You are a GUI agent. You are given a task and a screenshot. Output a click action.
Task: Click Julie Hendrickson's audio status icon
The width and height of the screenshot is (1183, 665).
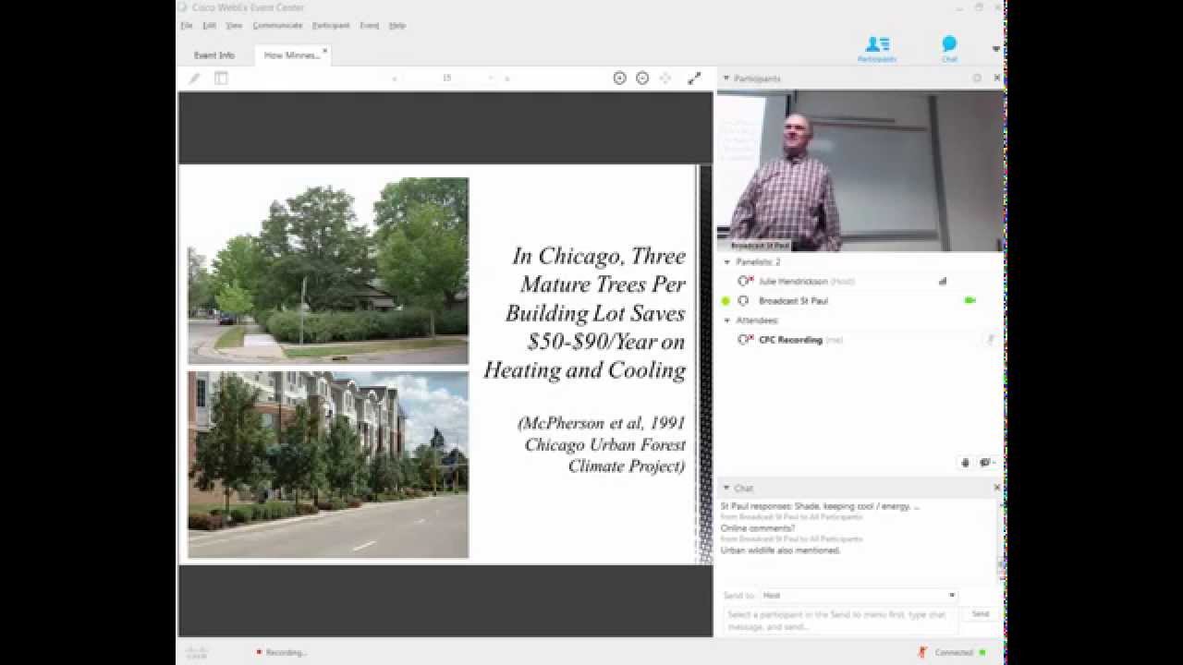click(745, 281)
